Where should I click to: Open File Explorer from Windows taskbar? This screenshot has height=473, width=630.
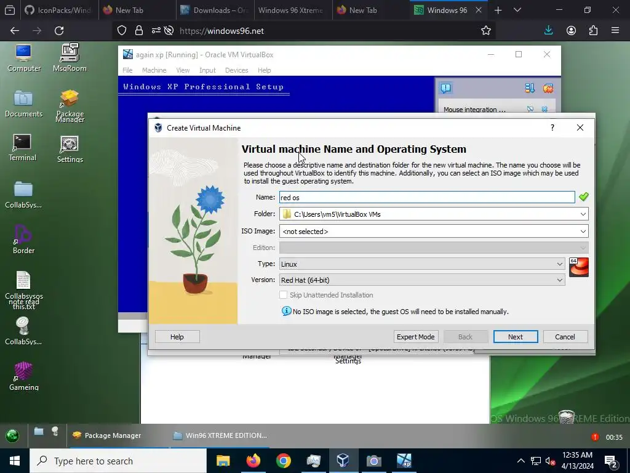tap(223, 461)
